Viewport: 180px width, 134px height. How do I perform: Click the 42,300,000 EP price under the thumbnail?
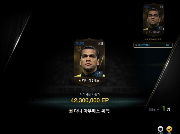[153, 40]
